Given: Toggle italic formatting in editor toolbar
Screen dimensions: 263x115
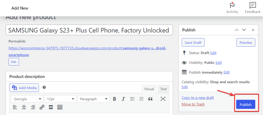Looking at the screenshot, I should click(124, 99).
